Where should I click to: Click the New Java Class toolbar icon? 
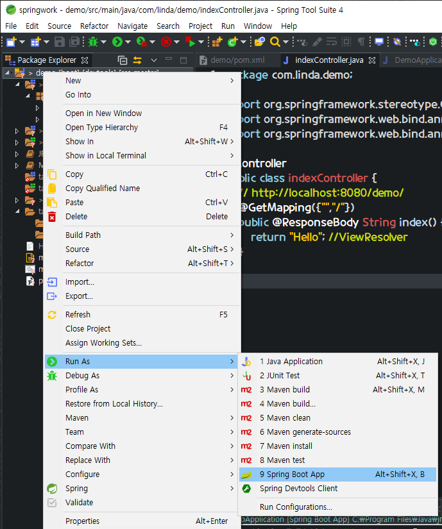click(233, 42)
